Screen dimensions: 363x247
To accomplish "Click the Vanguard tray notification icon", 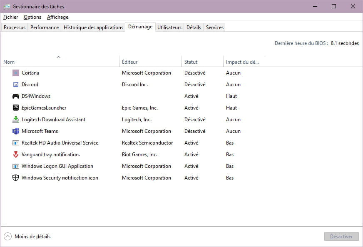I will 16,154.
